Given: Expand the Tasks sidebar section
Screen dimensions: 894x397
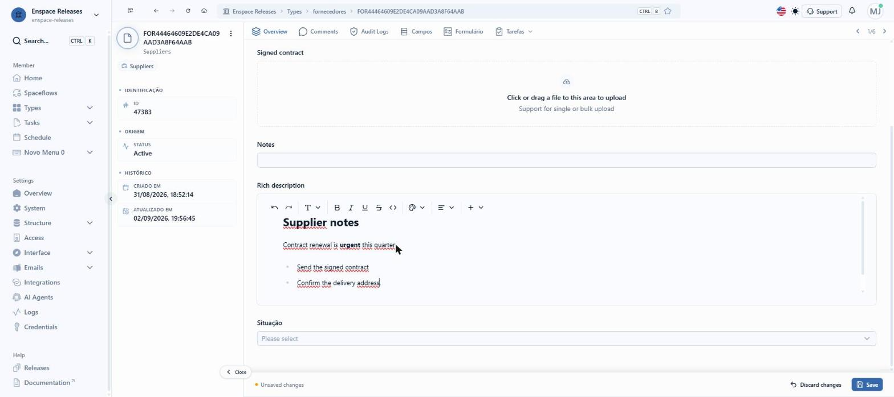Looking at the screenshot, I should [54, 122].
